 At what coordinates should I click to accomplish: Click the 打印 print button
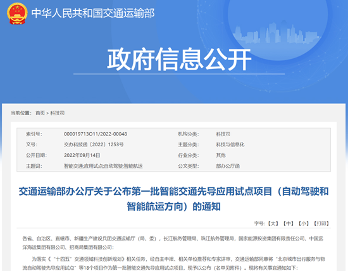click(x=321, y=224)
